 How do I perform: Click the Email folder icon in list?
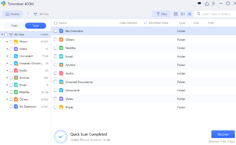click(x=61, y=57)
